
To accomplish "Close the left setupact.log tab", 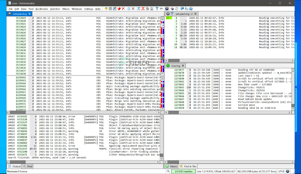I will 30,14.
